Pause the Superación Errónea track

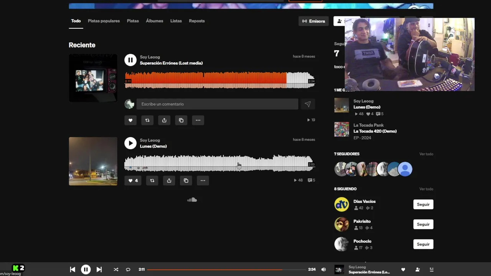coord(130,60)
